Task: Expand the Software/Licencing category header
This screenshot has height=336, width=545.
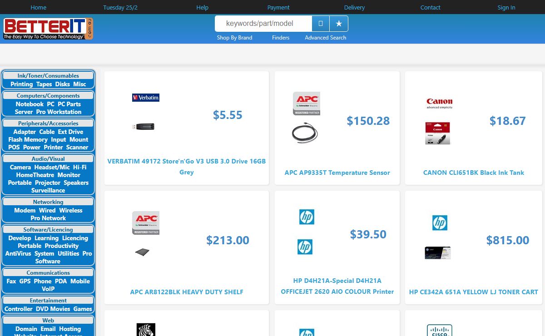Action: tap(48, 230)
